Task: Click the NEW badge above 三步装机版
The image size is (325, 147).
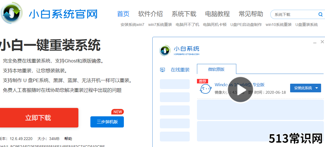Action: [x=117, y=112]
